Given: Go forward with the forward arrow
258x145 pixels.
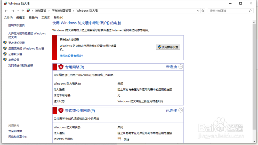Looking at the screenshot, I should (13, 11).
